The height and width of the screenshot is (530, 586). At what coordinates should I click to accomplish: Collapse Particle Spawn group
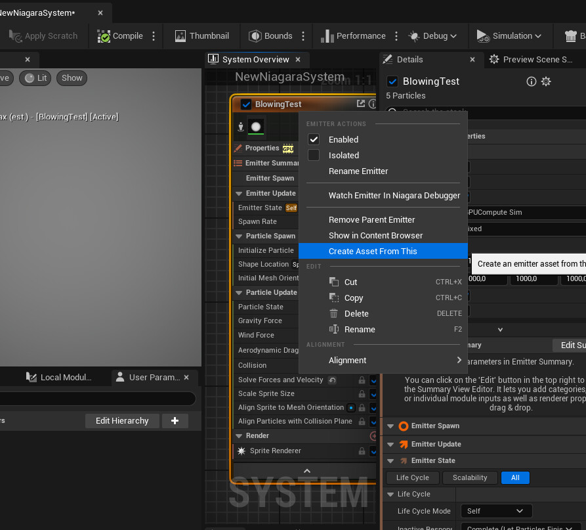239,236
